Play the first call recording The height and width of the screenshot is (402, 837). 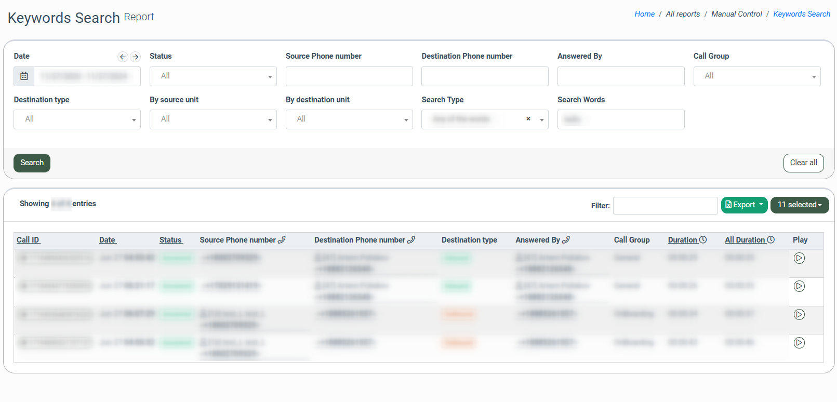click(x=799, y=258)
